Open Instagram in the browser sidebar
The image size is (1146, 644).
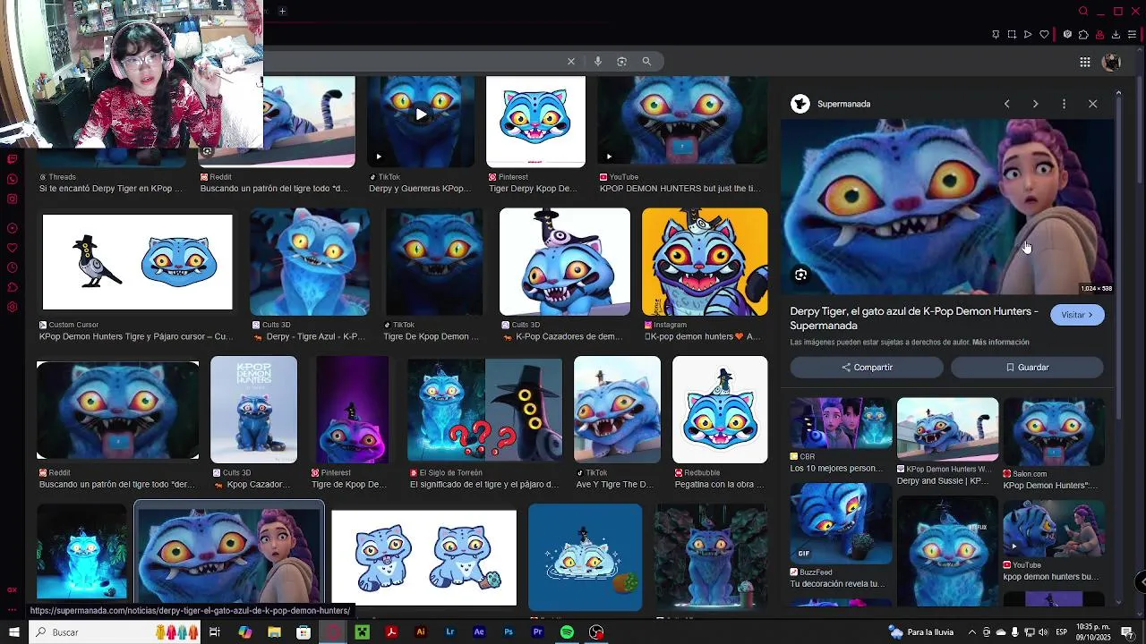13,199
